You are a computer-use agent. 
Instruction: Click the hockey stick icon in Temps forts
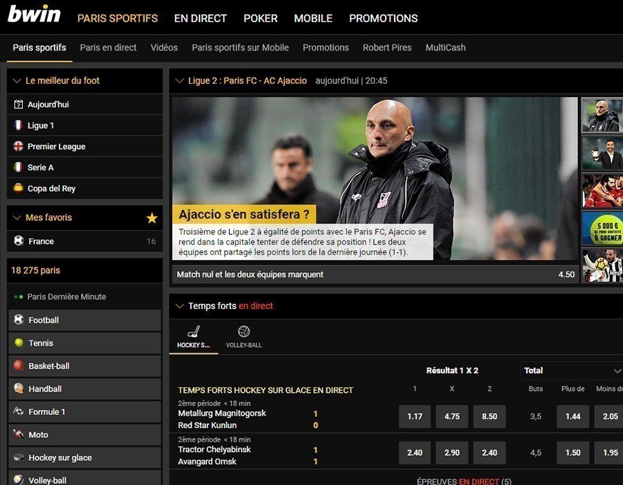pyautogui.click(x=194, y=331)
